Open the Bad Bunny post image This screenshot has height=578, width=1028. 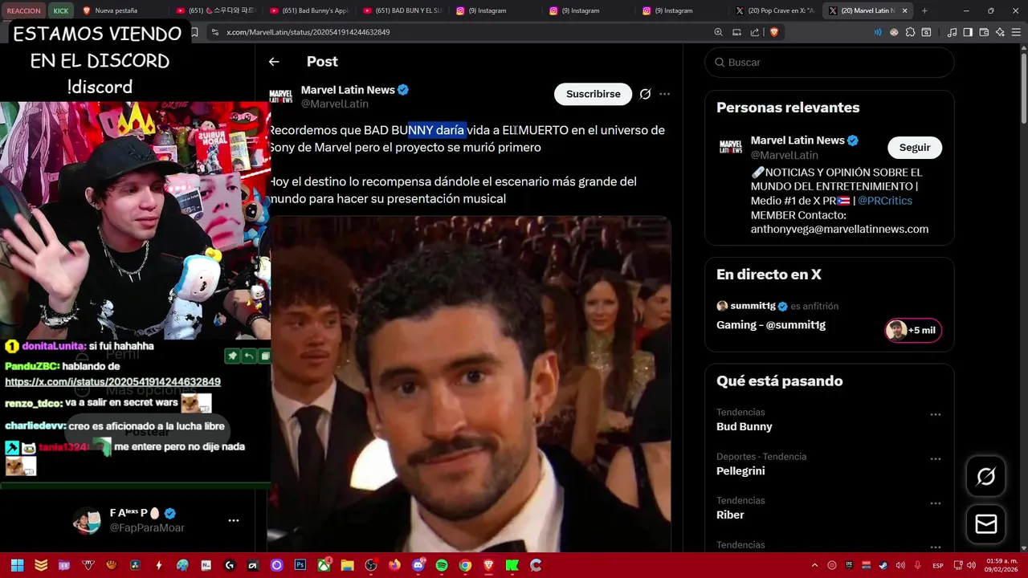469,384
